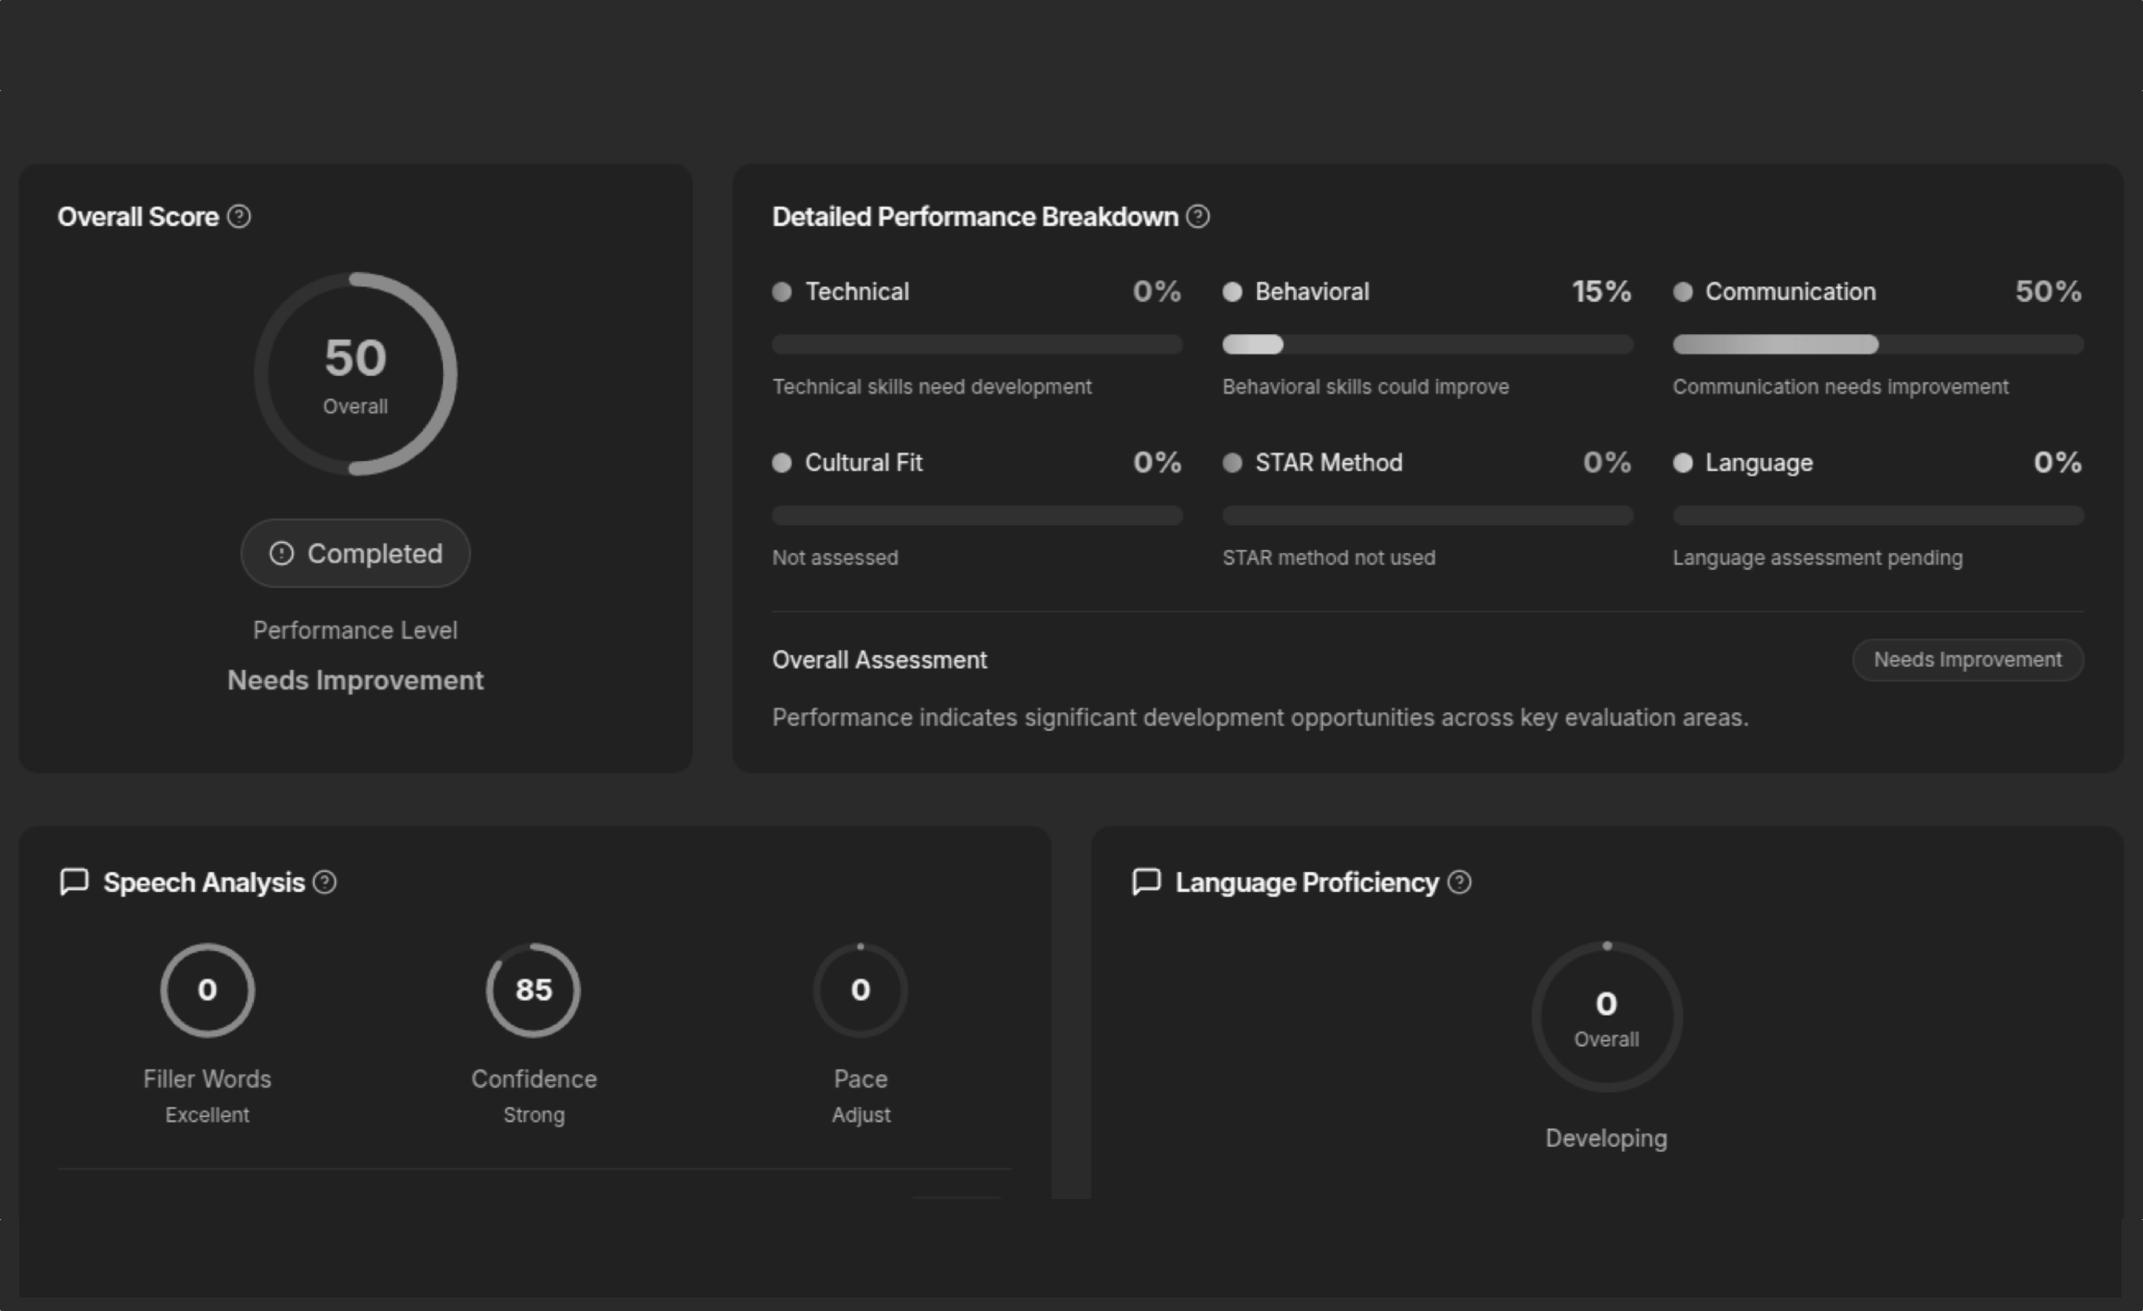This screenshot has width=2143, height=1311.
Task: Select the Confidence score circle showing 85
Action: [x=533, y=990]
